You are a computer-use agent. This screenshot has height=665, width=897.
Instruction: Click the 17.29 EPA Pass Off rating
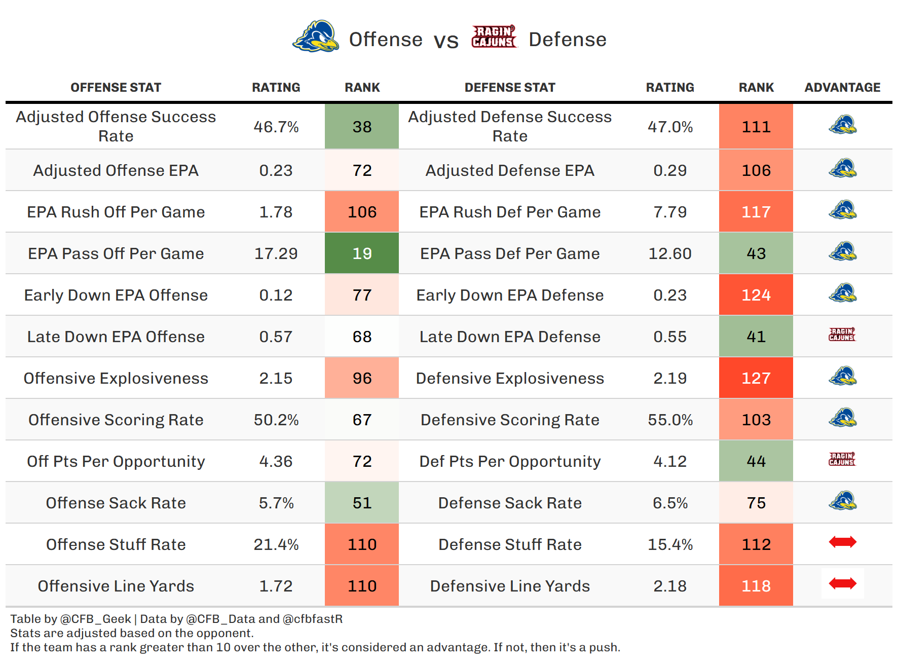click(x=276, y=253)
